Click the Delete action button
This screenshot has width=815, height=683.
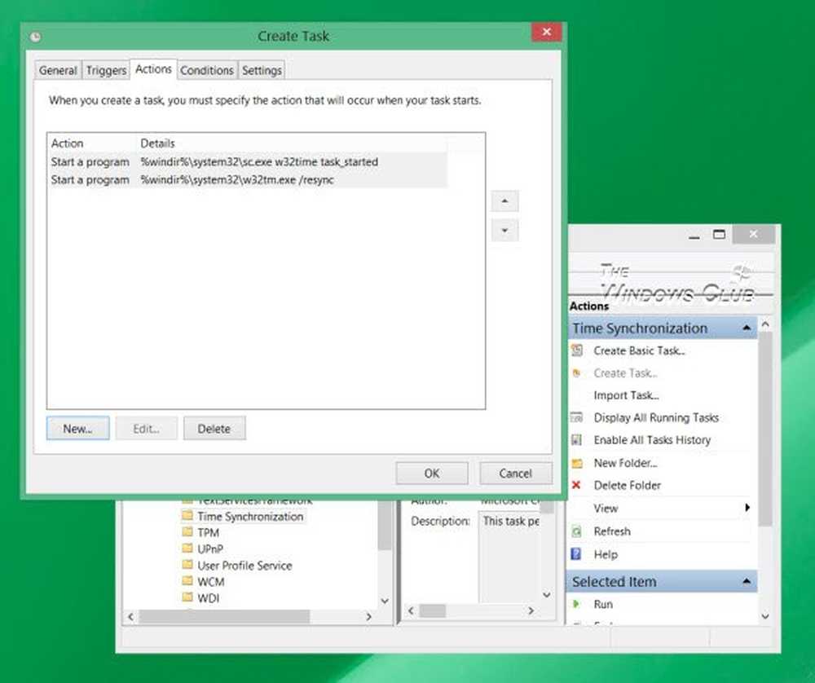tap(214, 429)
